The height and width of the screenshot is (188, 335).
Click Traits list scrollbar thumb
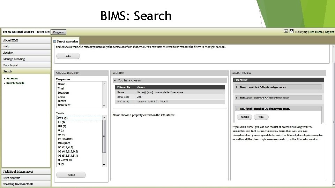point(104,136)
